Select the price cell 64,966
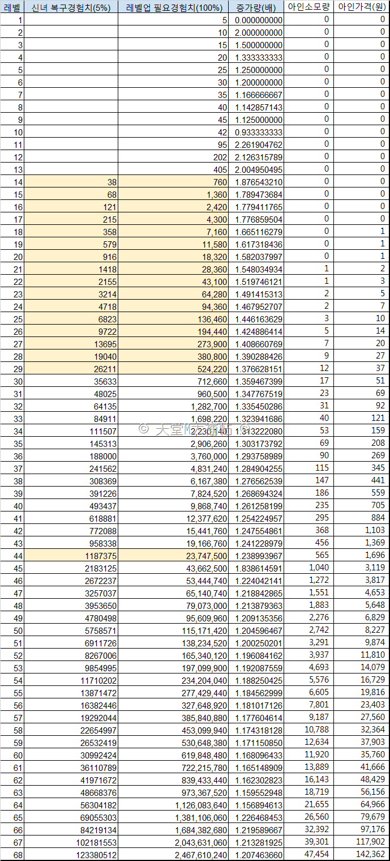 click(362, 805)
